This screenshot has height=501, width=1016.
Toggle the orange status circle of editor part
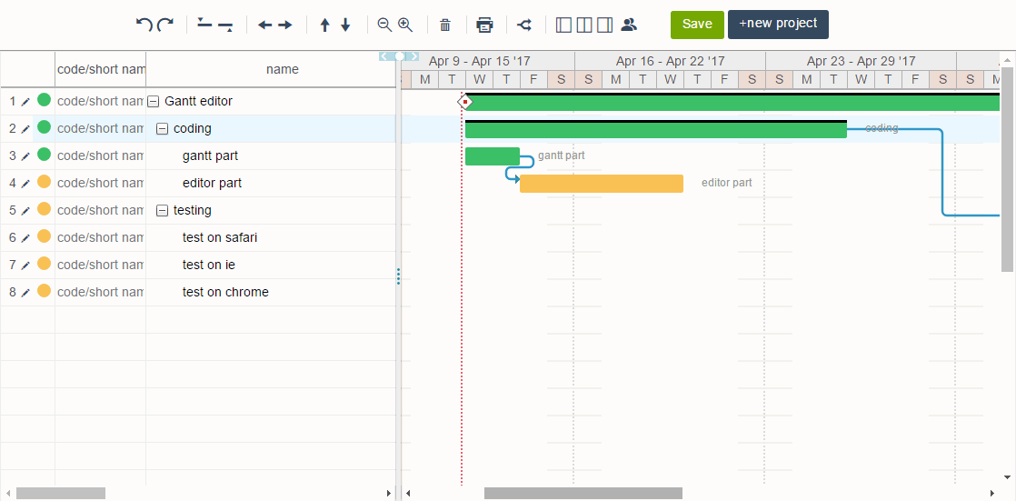click(44, 182)
